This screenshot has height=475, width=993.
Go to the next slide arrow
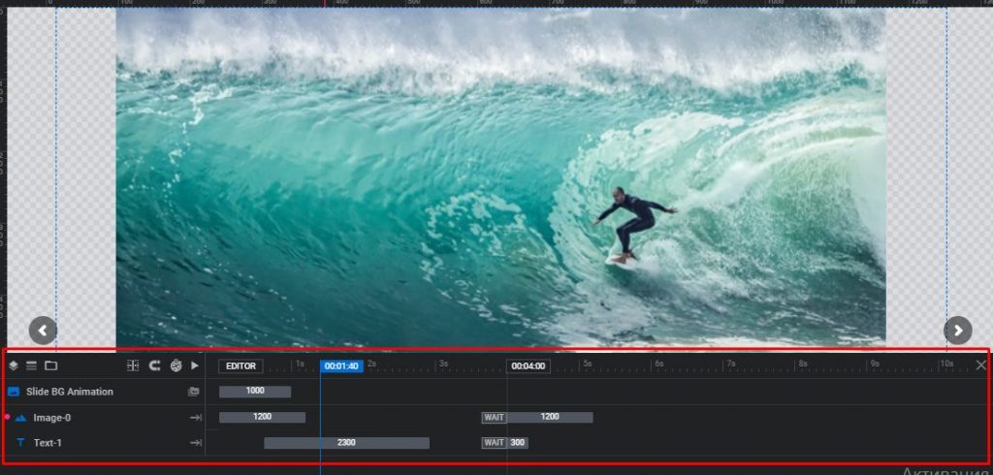(x=957, y=331)
